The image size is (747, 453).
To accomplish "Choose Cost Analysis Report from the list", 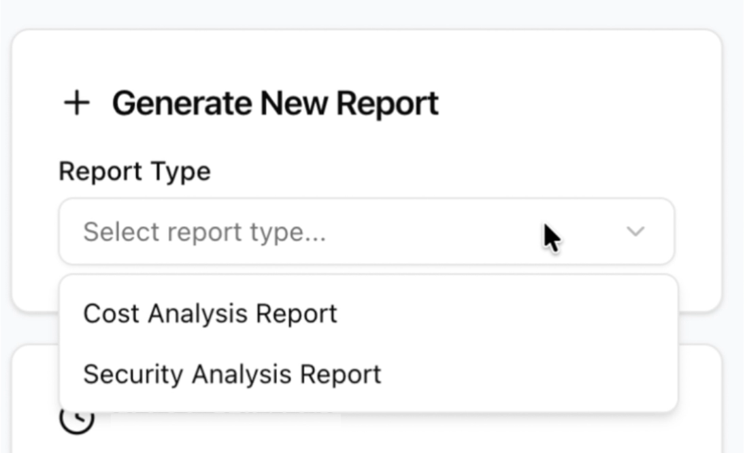I will (209, 313).
